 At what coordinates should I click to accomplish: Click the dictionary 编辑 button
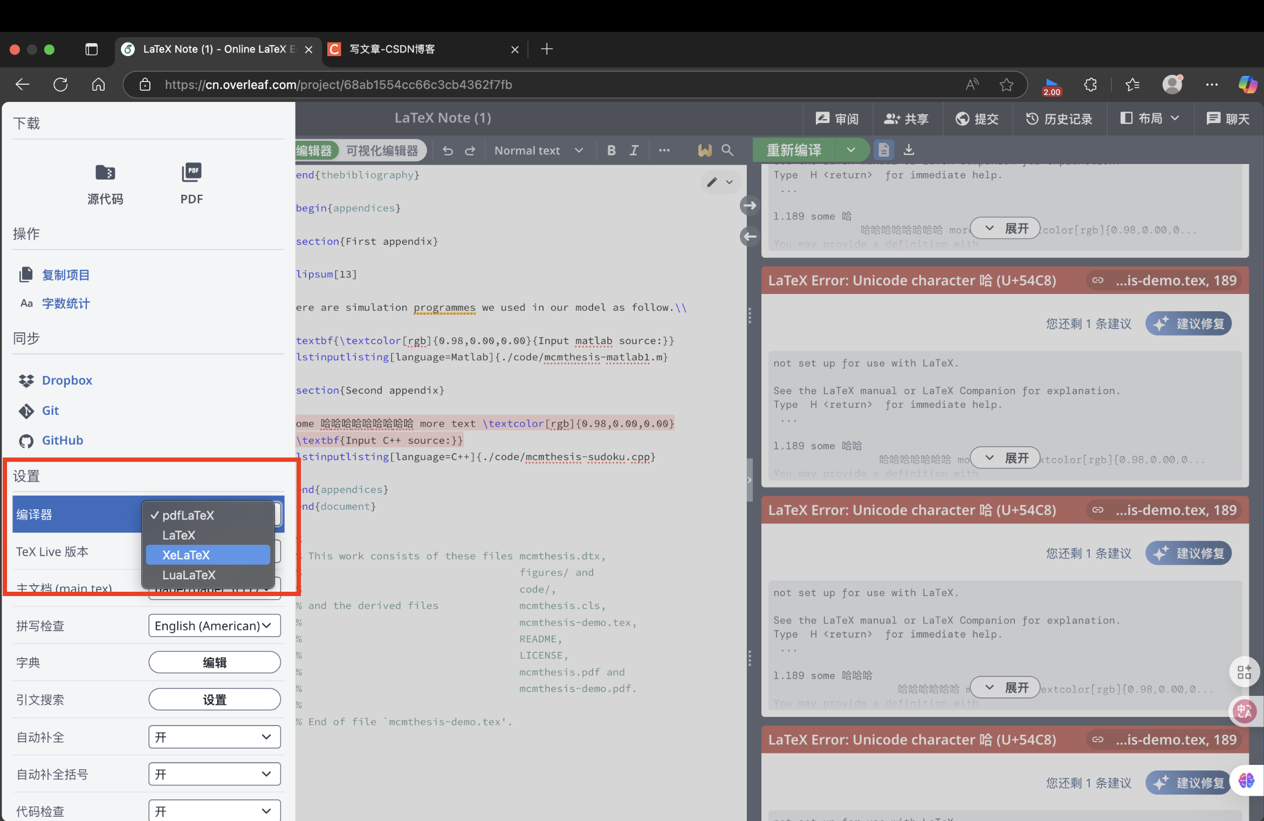[215, 662]
